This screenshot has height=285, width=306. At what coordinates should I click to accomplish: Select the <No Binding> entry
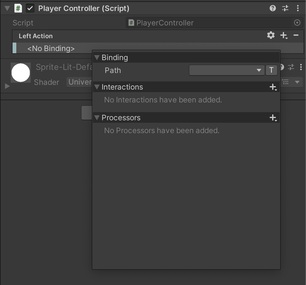click(51, 49)
